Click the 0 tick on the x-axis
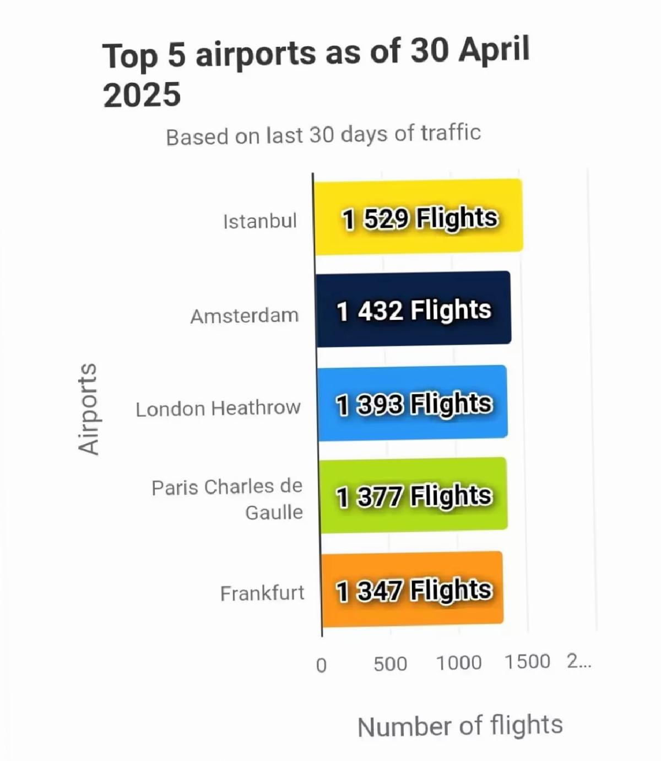 click(322, 666)
